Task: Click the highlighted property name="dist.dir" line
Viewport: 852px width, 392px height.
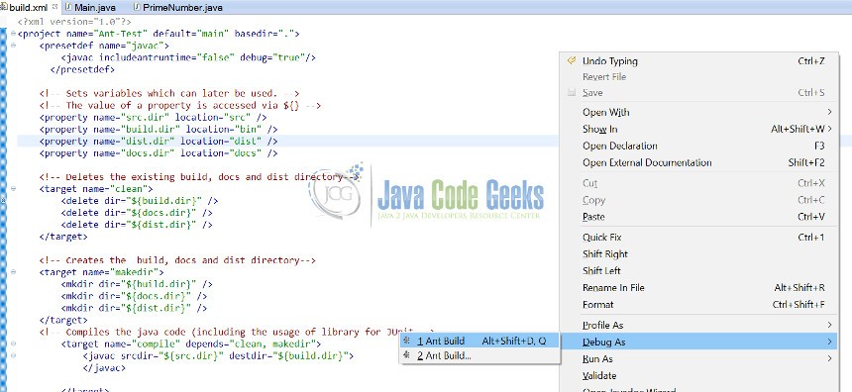Action: [159, 142]
